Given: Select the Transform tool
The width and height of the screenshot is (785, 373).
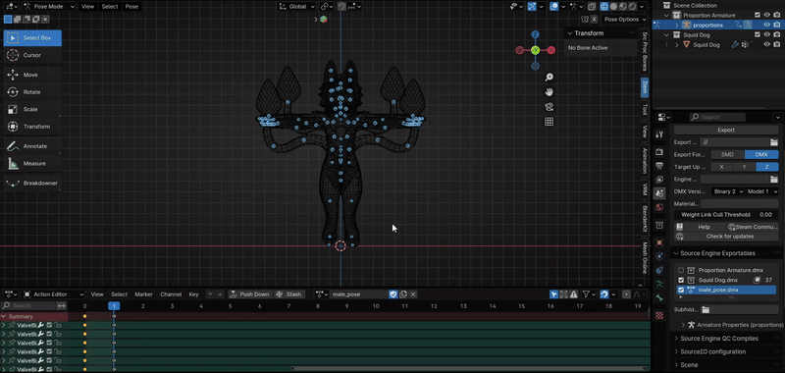Looking at the screenshot, I should tap(32, 127).
